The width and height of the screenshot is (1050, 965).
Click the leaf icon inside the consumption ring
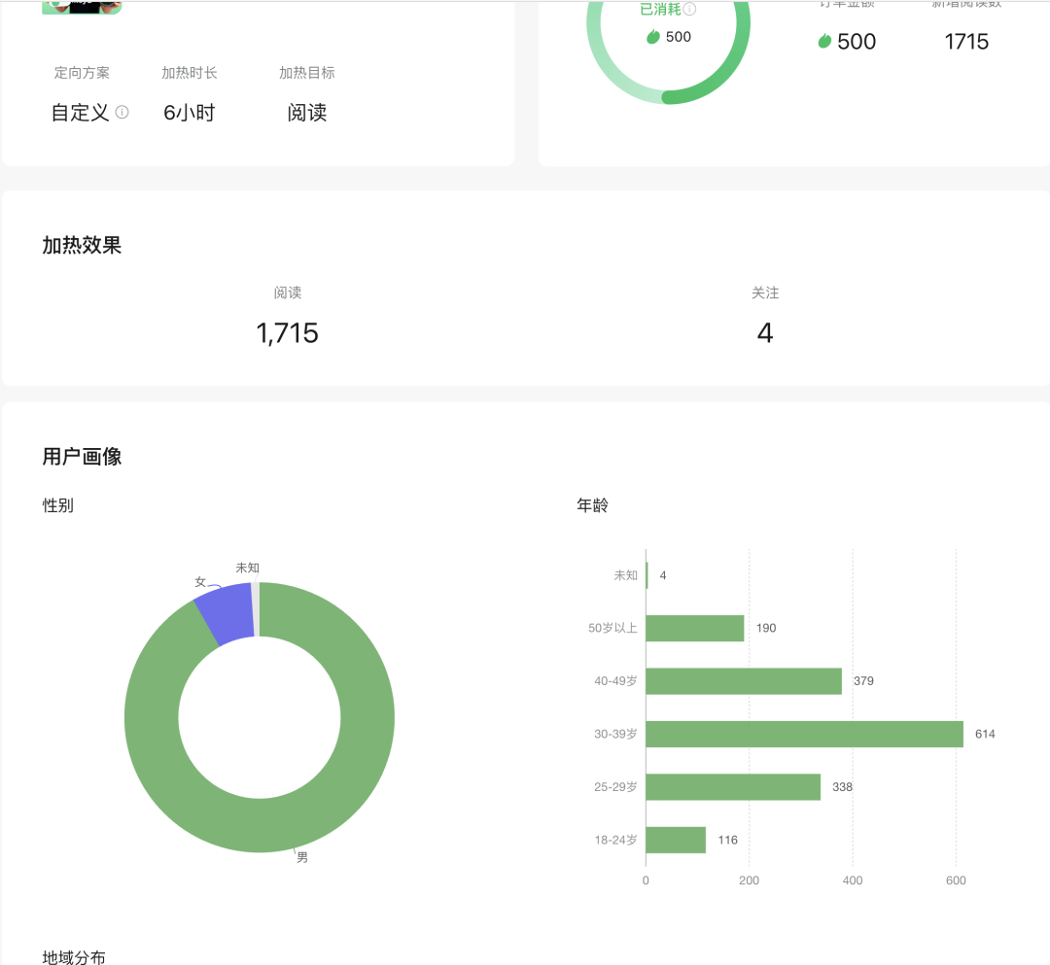[653, 37]
